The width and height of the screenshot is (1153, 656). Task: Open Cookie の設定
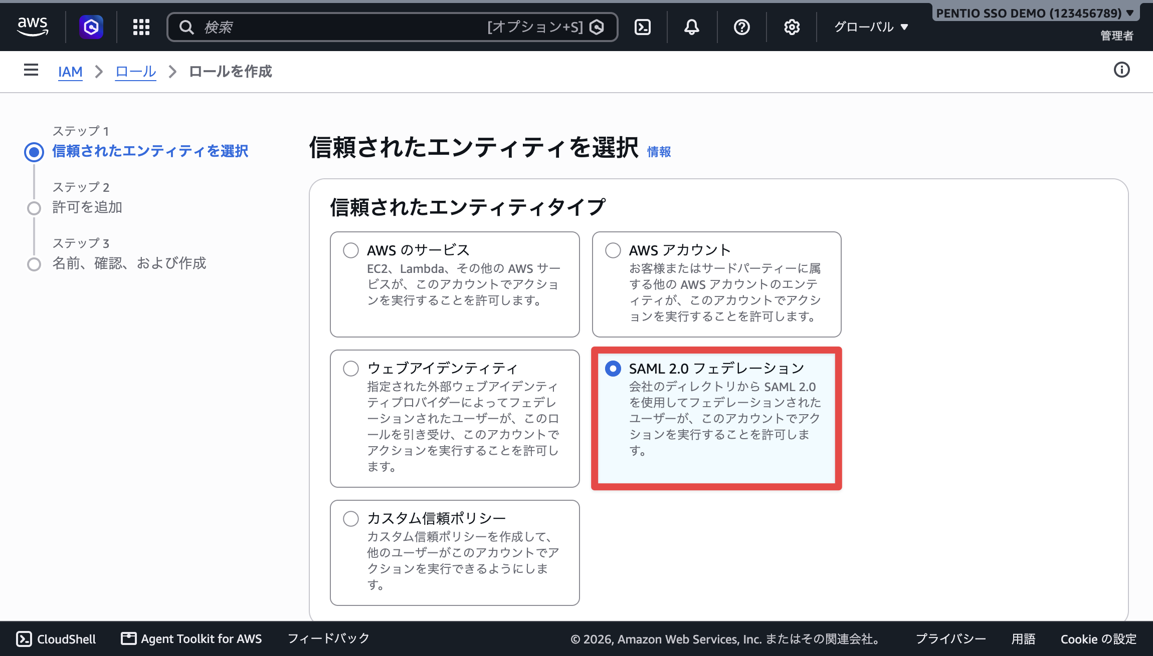pyautogui.click(x=1098, y=639)
